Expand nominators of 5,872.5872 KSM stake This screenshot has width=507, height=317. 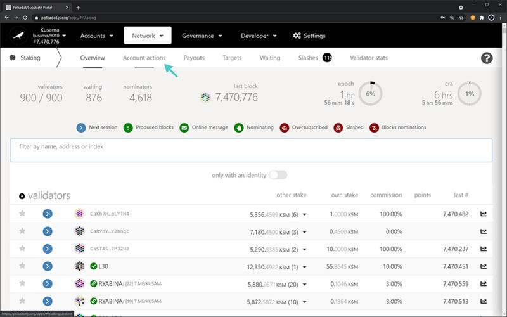(305, 302)
